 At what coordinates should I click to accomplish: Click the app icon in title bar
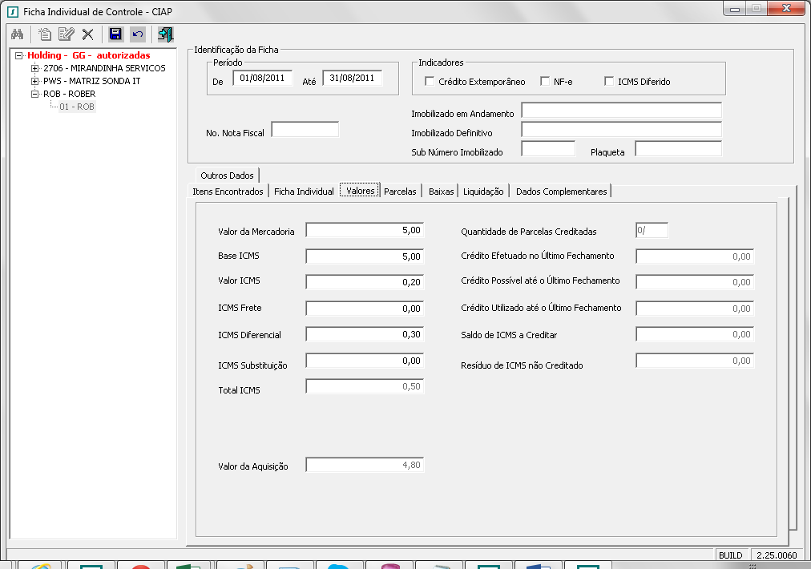[x=11, y=11]
